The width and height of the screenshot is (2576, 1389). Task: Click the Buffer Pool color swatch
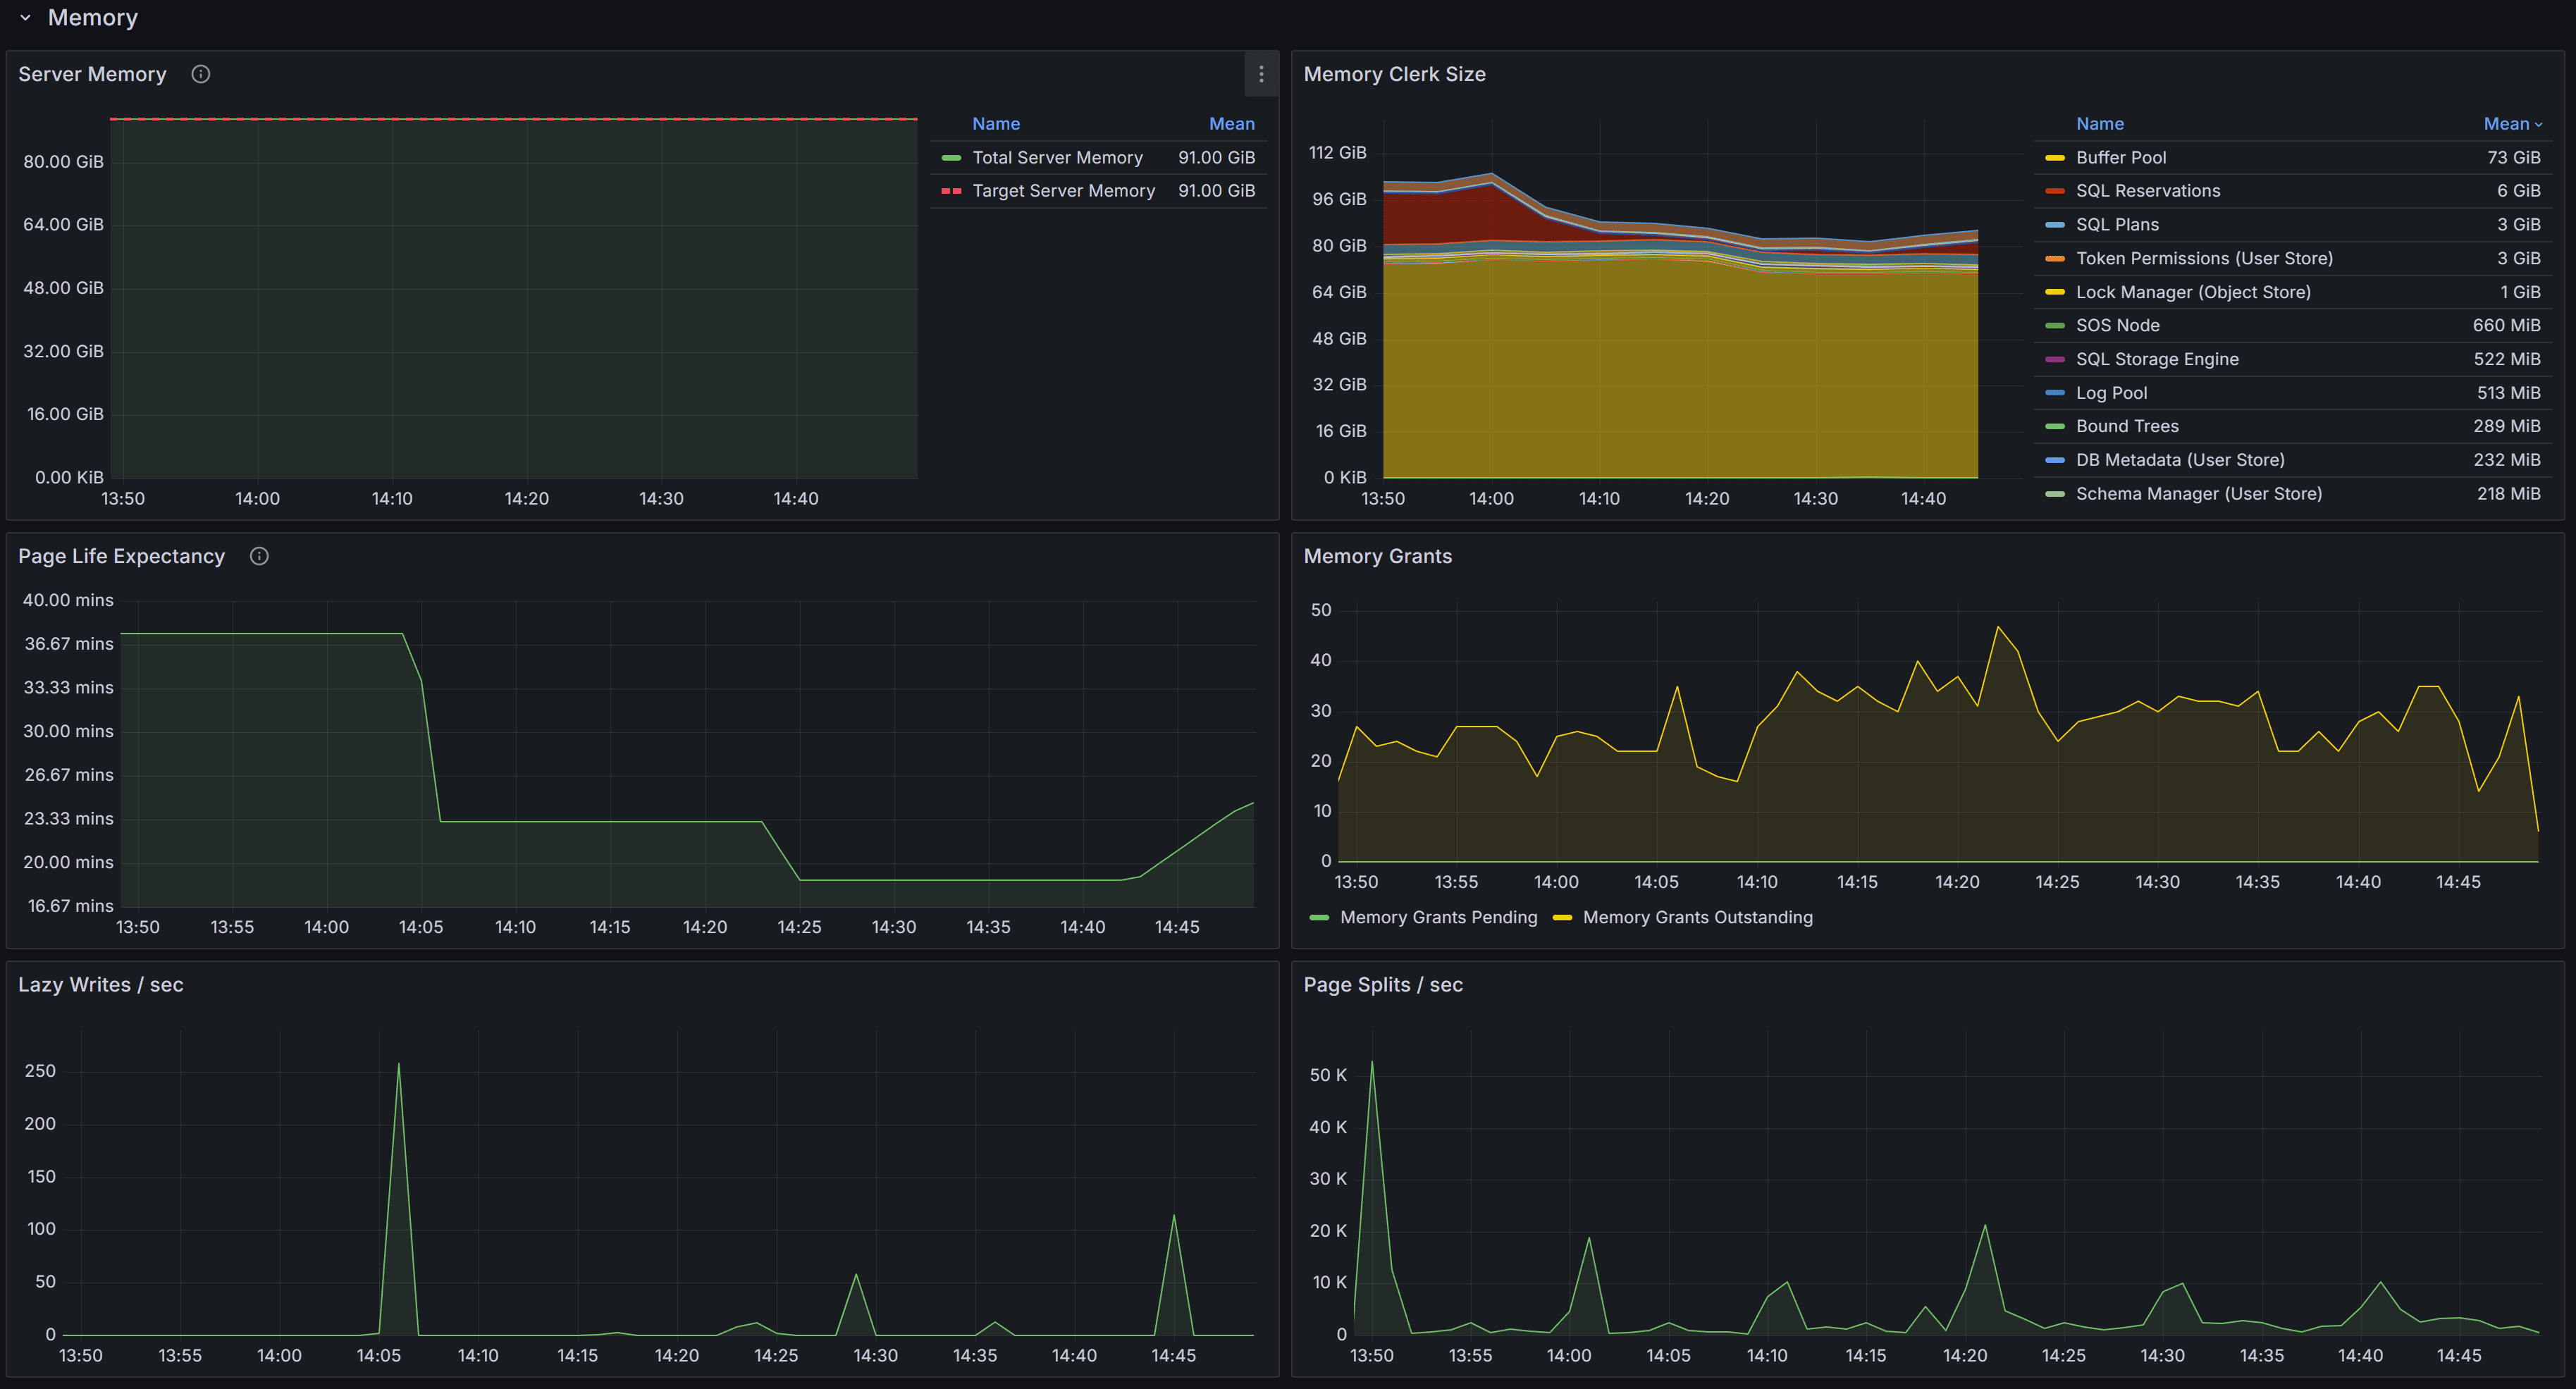tap(2054, 158)
